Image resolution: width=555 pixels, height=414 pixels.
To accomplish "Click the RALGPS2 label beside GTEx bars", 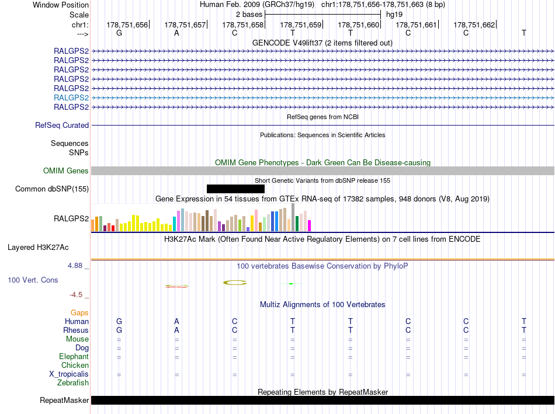I will click(x=71, y=218).
